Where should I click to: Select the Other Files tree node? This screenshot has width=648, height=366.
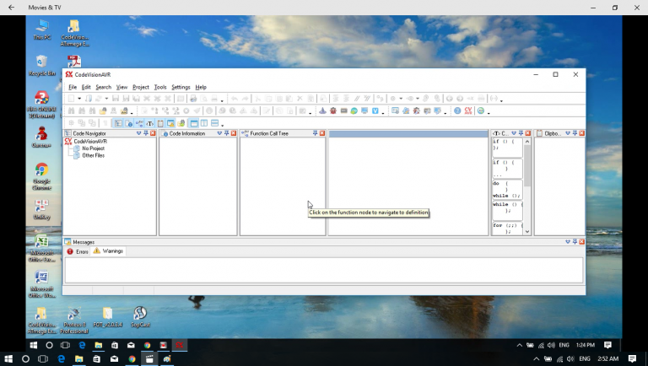pos(93,155)
